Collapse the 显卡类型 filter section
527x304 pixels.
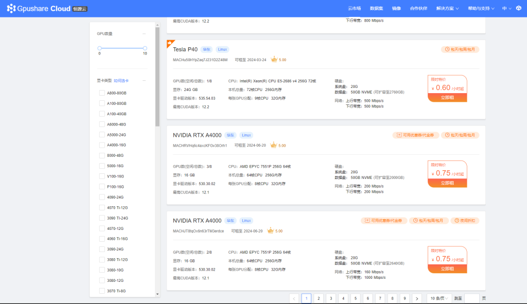(x=144, y=81)
